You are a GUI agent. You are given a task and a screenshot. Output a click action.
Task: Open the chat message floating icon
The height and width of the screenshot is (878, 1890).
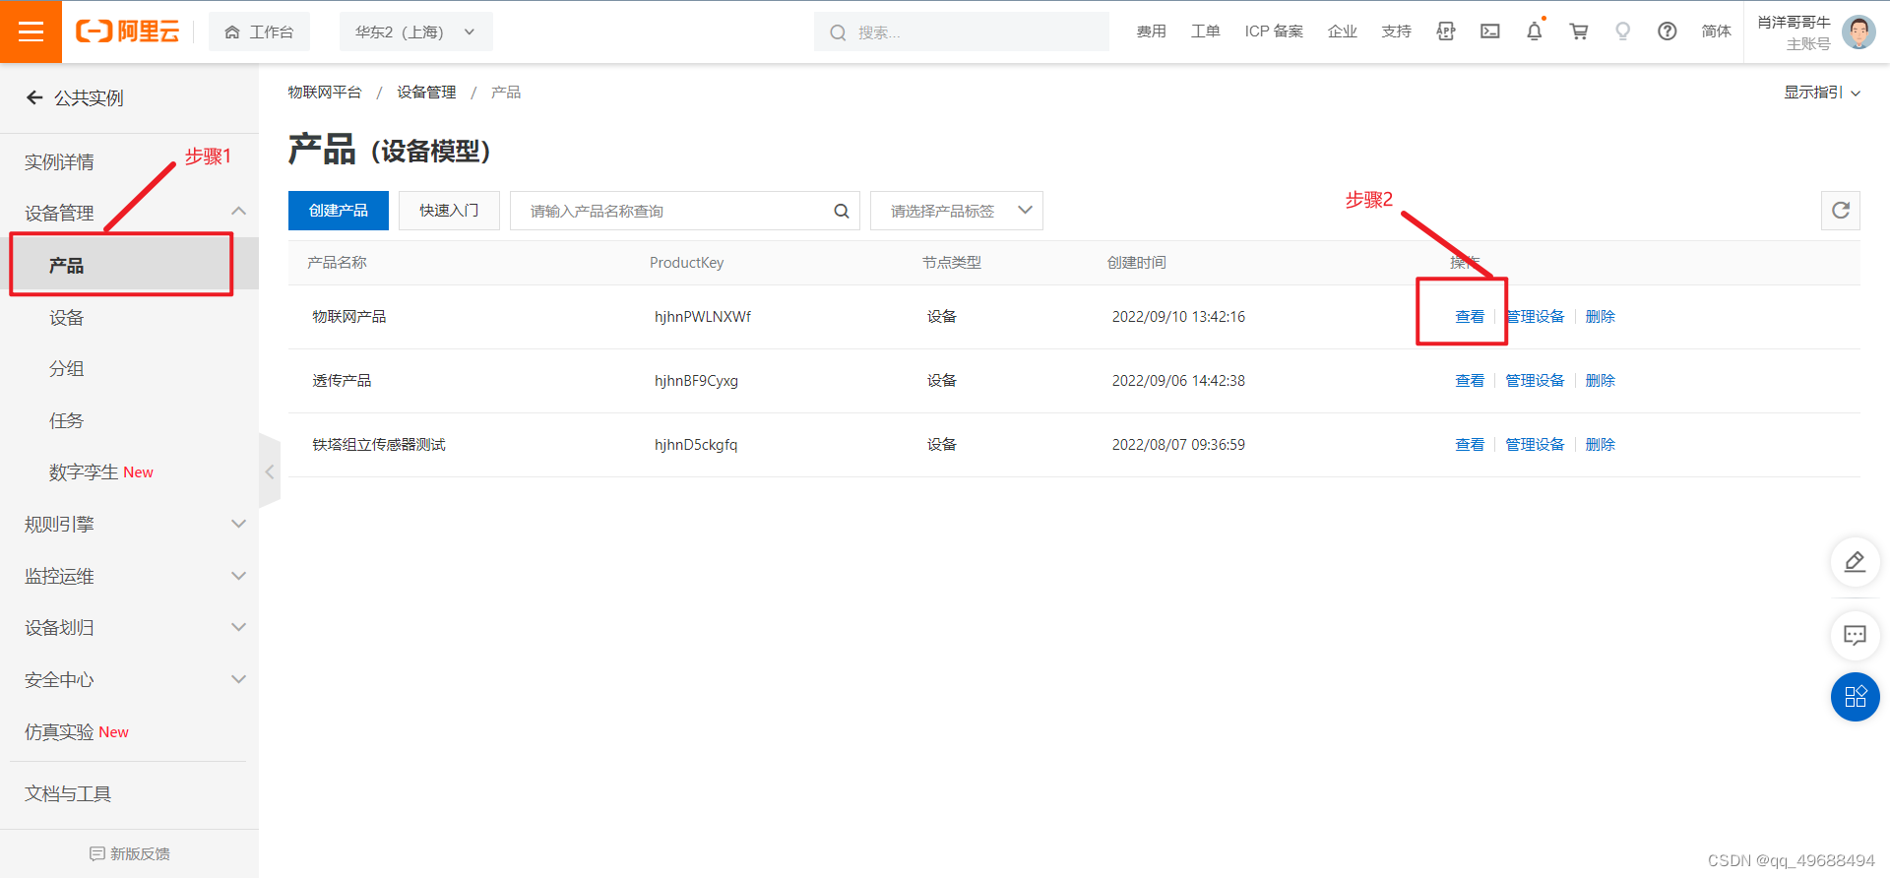tap(1856, 635)
